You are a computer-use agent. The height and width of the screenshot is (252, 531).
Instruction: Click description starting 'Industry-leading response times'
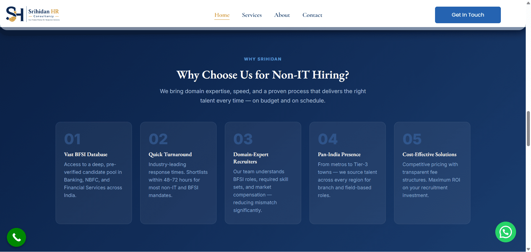click(178, 180)
